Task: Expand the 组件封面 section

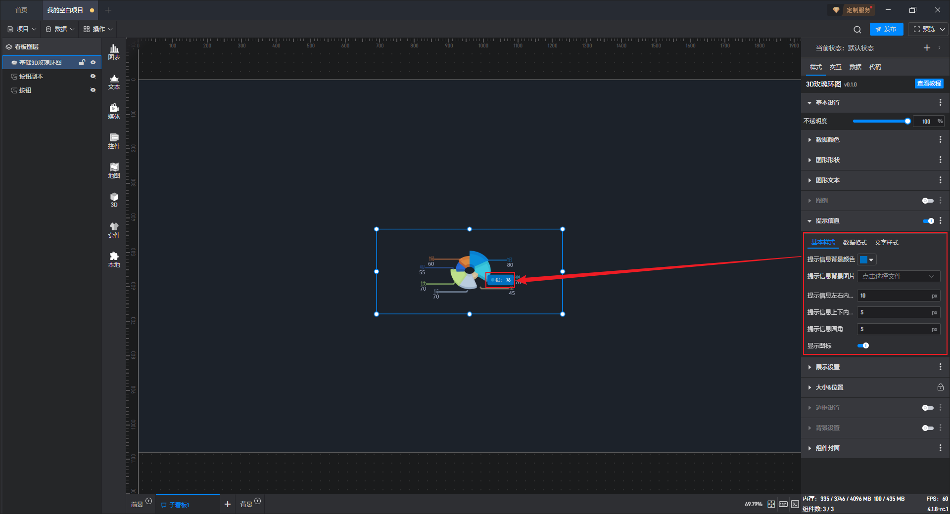Action: pos(809,448)
